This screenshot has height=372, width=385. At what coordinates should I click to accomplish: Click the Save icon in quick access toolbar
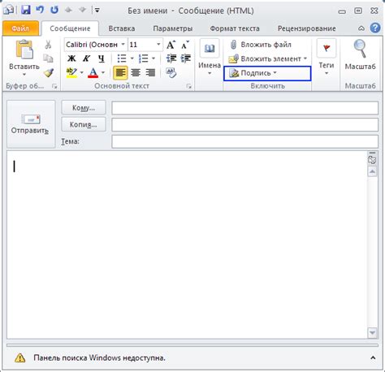(x=26, y=11)
